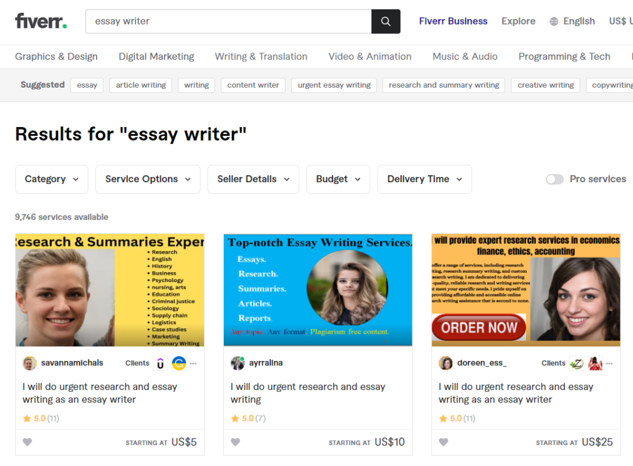This screenshot has height=466, width=633.
Task: Click the Fiverr Business link
Action: tap(453, 21)
